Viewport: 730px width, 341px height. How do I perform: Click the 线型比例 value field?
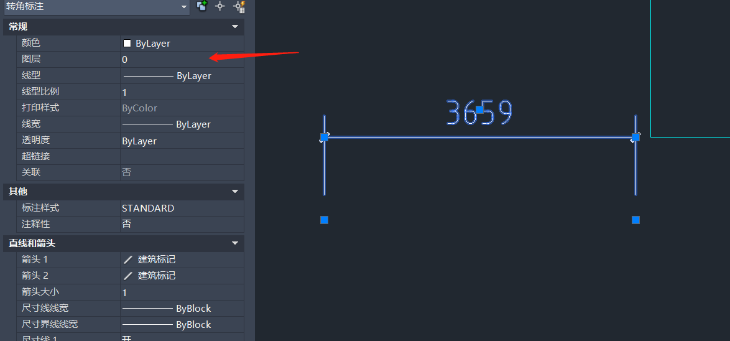coord(182,91)
